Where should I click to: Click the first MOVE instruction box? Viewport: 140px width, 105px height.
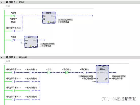coord(49,18)
